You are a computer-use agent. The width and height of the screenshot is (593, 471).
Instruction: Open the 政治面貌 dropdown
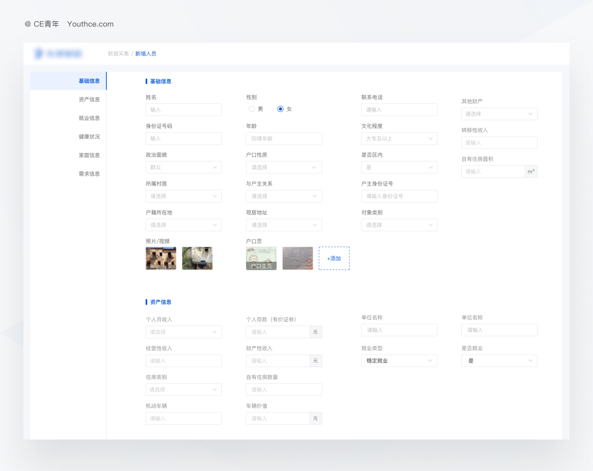(x=183, y=167)
